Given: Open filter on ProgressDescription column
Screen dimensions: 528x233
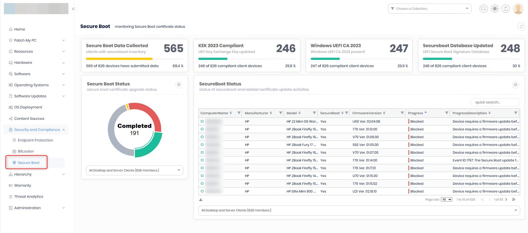Looking at the screenshot, I should click(x=515, y=113).
